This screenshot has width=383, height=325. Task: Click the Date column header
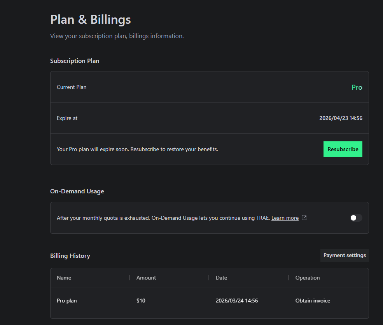(221, 278)
